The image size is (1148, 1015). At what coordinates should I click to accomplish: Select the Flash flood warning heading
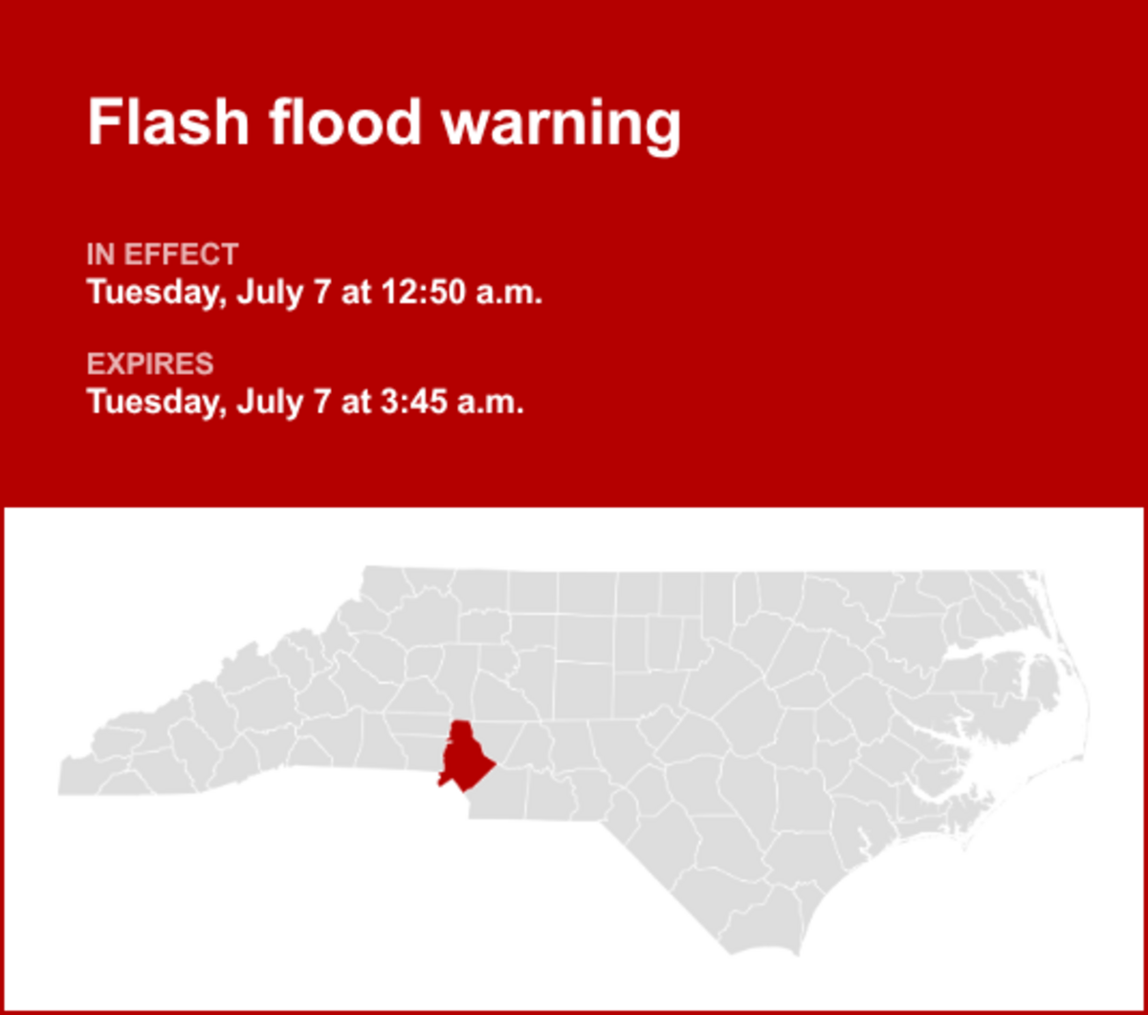point(384,124)
